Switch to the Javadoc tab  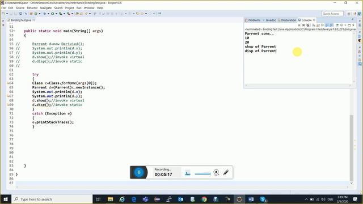click(269, 20)
